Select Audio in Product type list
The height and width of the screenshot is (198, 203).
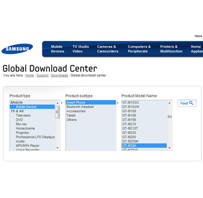32,141
